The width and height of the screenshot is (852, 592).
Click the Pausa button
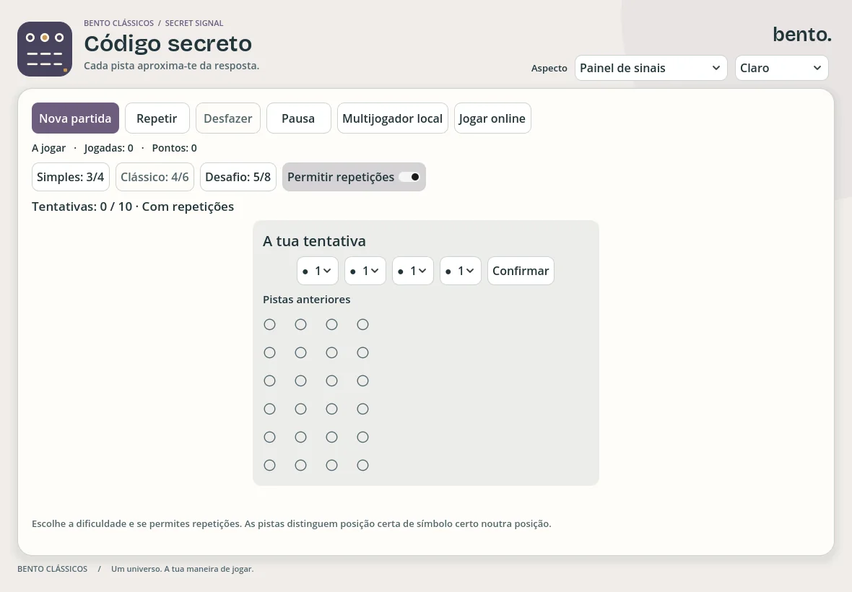pyautogui.click(x=298, y=118)
